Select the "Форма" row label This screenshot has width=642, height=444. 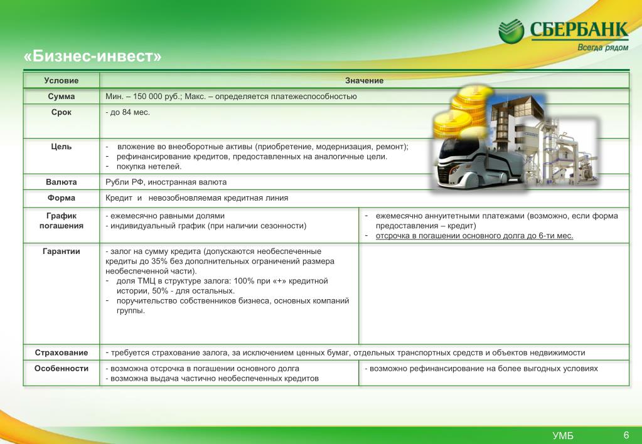[x=62, y=198]
